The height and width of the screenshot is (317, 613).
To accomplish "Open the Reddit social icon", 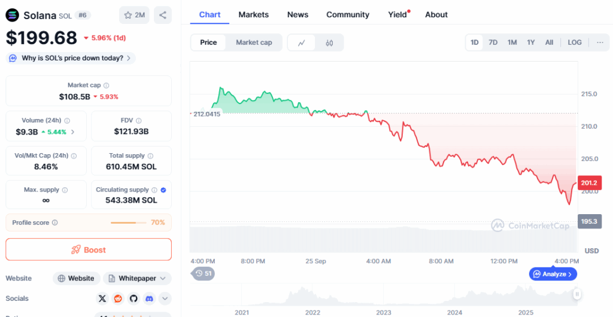I will point(118,298).
